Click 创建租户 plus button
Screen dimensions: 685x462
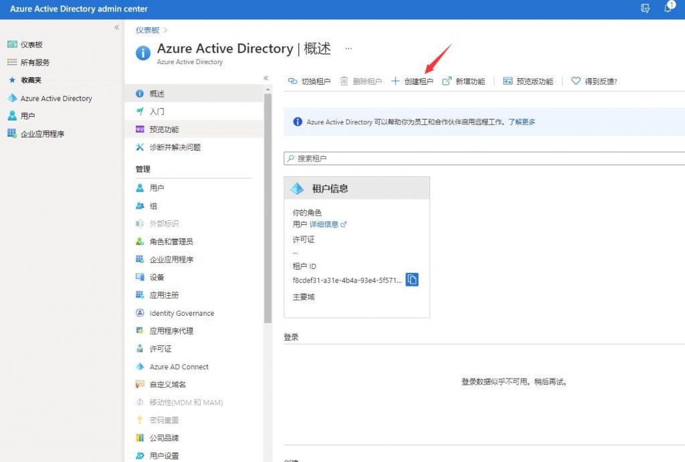(412, 81)
